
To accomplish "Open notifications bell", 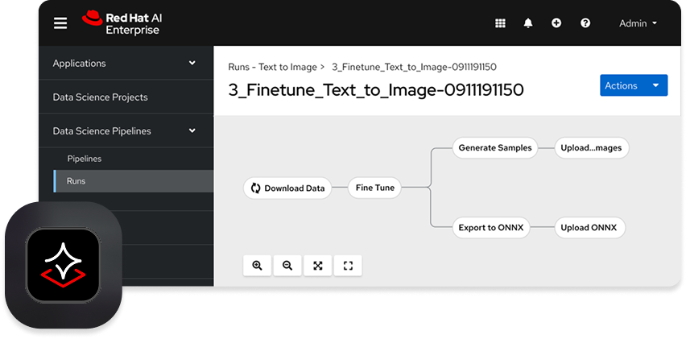I will pos(528,23).
